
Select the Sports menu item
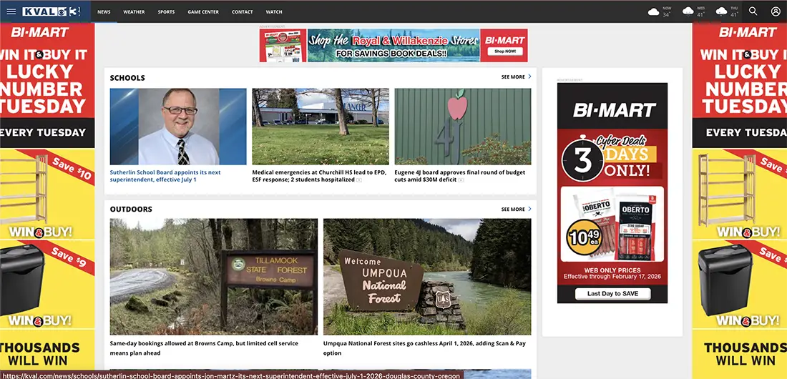pyautogui.click(x=166, y=11)
